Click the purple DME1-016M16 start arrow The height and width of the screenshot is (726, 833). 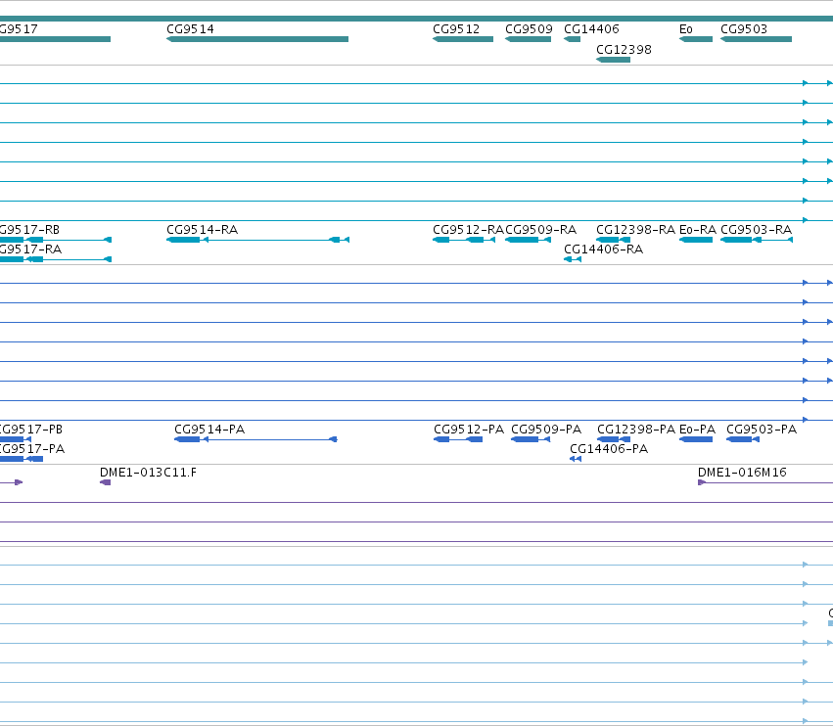(701, 482)
